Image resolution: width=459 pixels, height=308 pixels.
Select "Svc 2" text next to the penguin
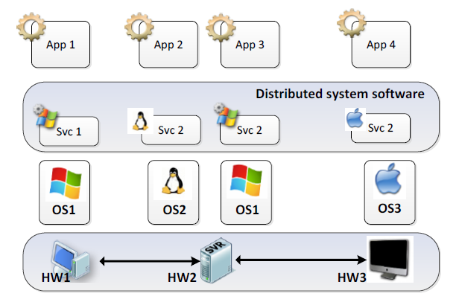tap(171, 130)
